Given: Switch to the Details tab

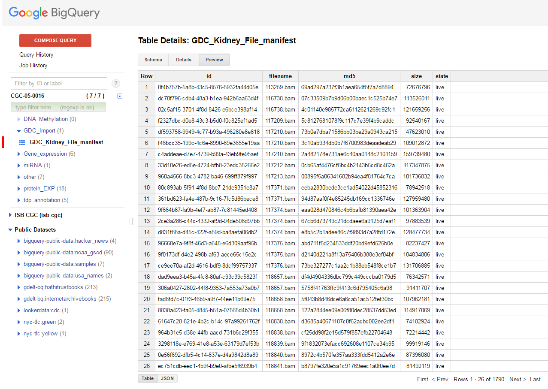Looking at the screenshot, I should (x=184, y=60).
